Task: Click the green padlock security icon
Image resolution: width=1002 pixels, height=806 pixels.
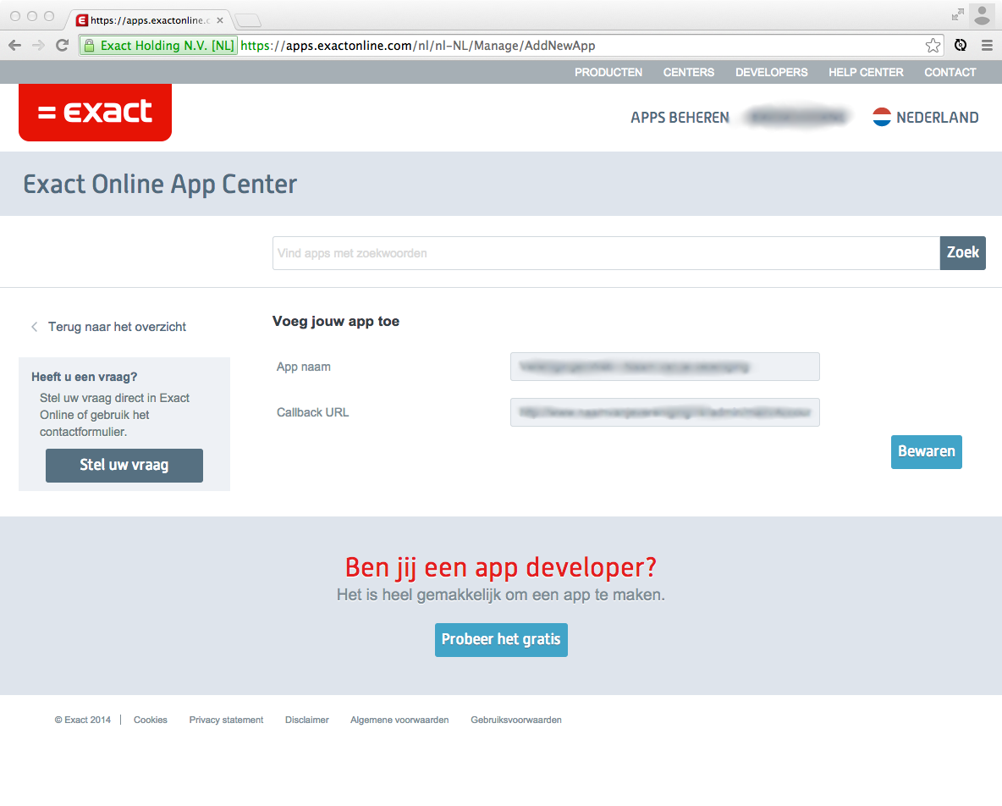Action: 90,46
